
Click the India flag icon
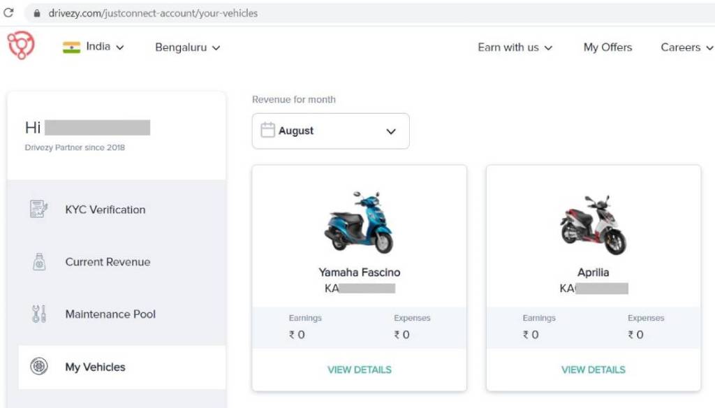click(x=71, y=48)
